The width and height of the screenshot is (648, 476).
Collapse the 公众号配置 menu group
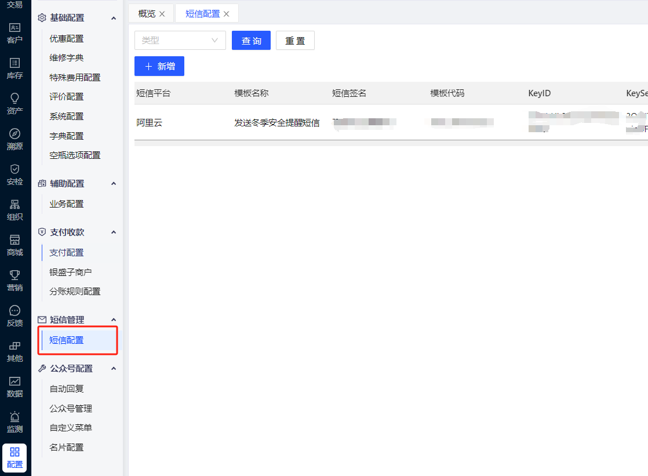114,369
